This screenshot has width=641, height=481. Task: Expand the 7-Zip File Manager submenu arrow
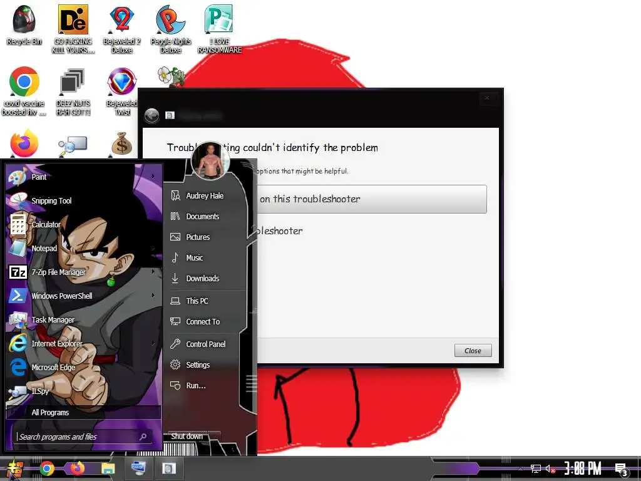click(153, 272)
